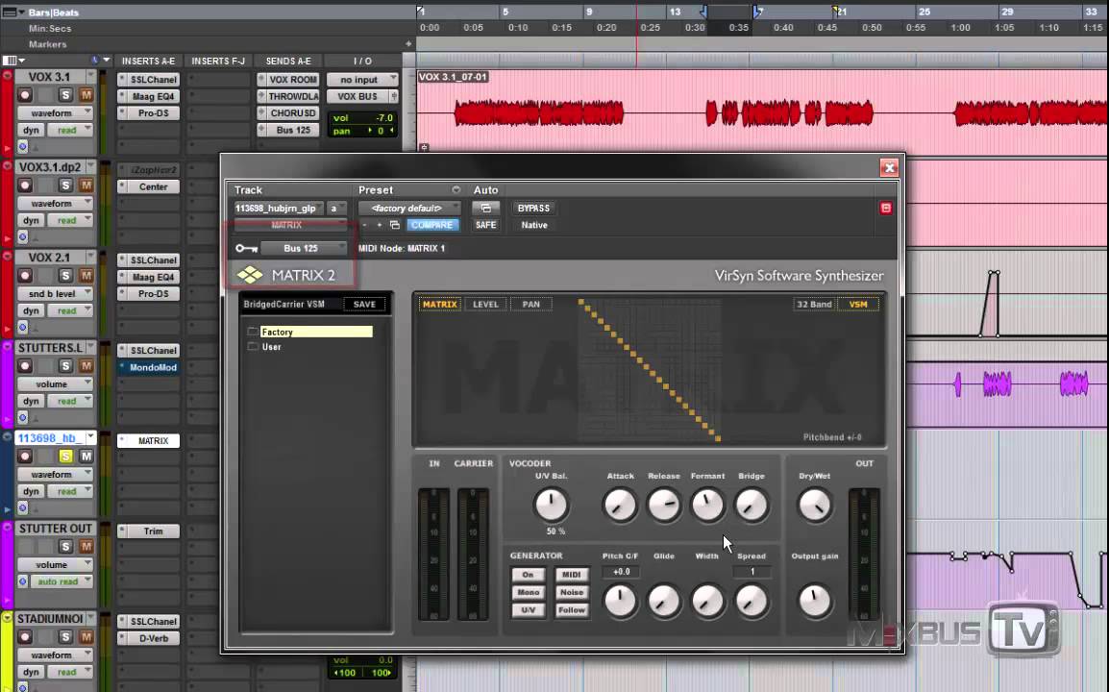Open the automation mode selector showing read on VOX 3.1

pyautogui.click(x=71, y=130)
